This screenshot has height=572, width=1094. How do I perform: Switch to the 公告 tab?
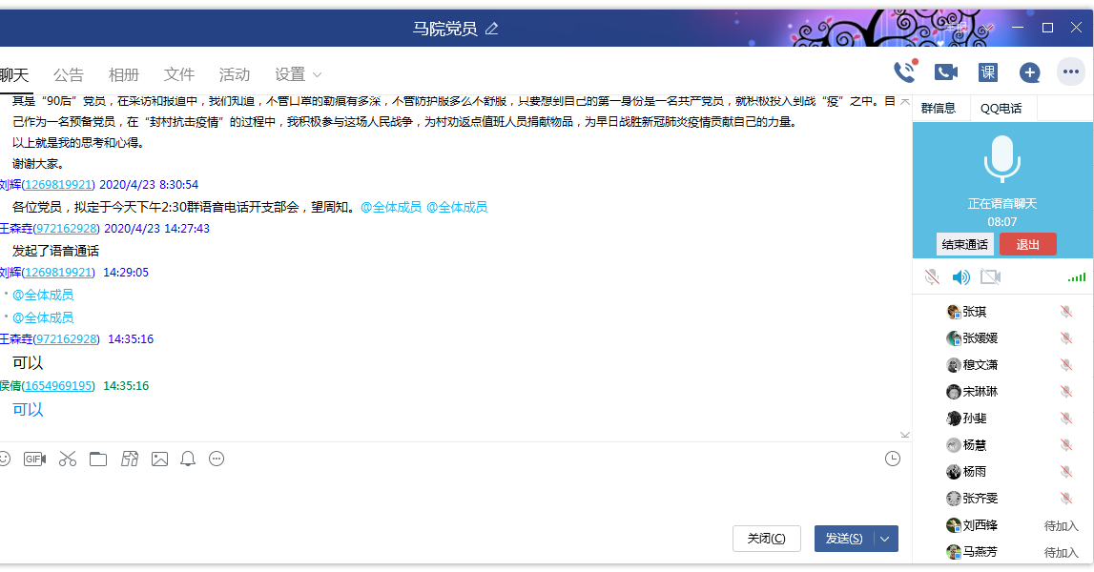click(x=69, y=74)
